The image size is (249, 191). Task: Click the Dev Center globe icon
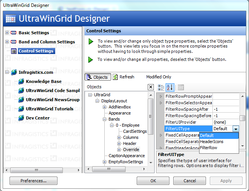tap(21, 118)
